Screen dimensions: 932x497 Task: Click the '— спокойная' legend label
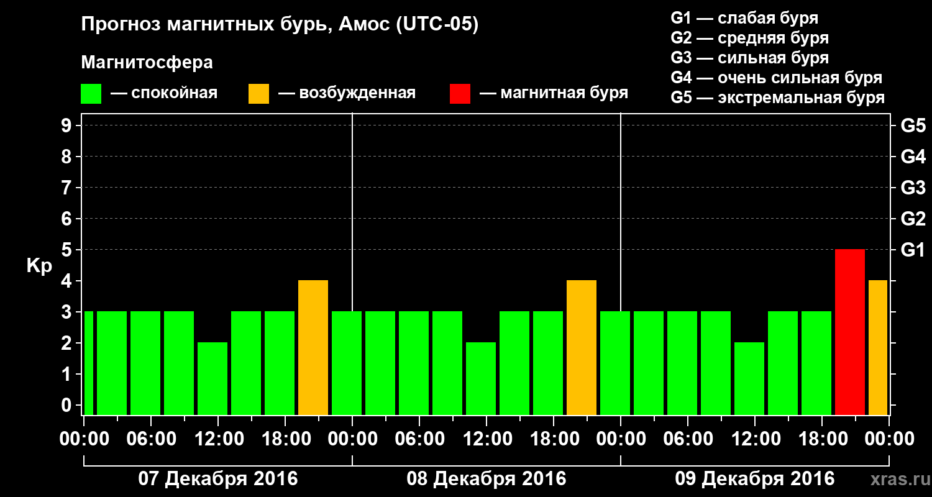(164, 94)
